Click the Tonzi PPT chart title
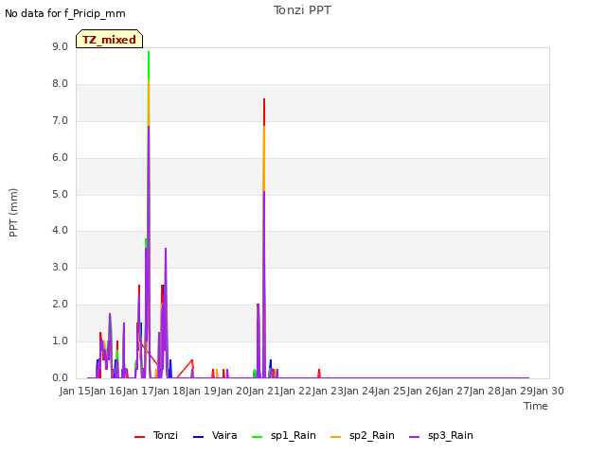The width and height of the screenshot is (606, 454). coord(302,10)
